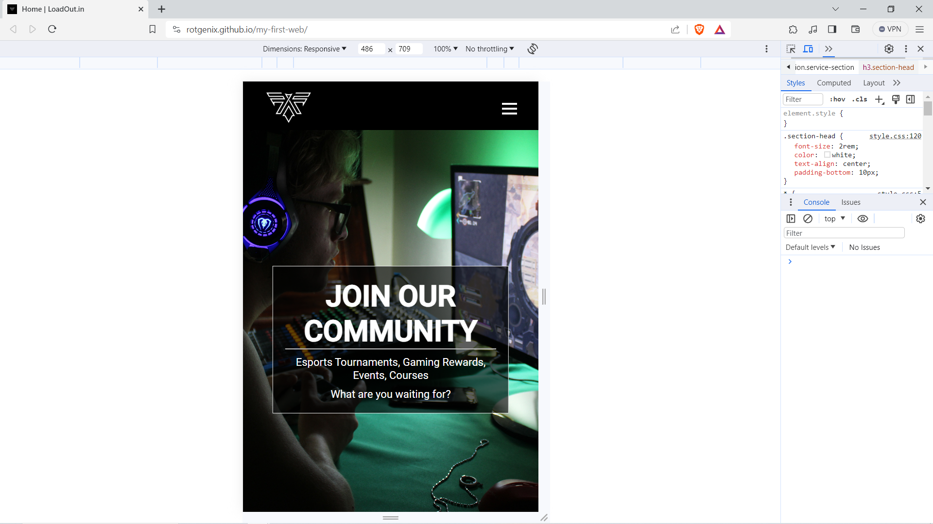Image resolution: width=933 pixels, height=524 pixels.
Task: Open the music note playlist icon
Action: click(x=813, y=30)
